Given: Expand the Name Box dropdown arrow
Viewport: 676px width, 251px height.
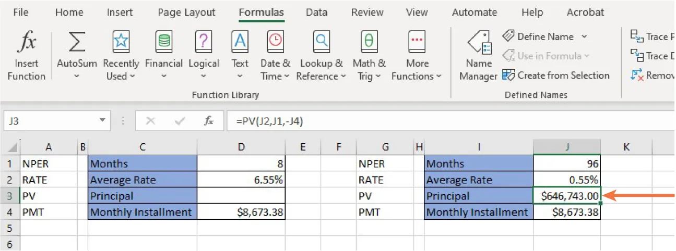Looking at the screenshot, I should [x=102, y=121].
